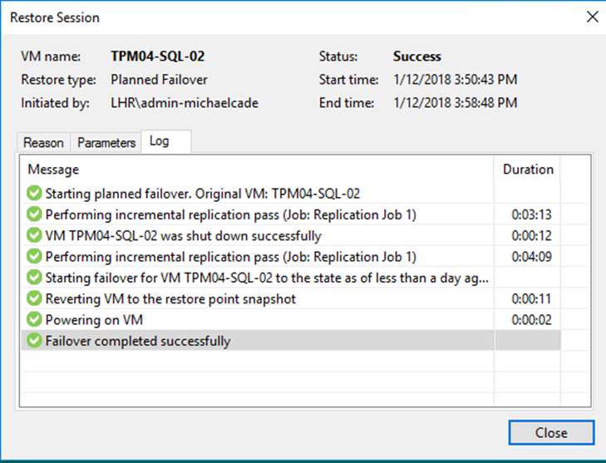Select the Reverting VM to restore point row

291,298
